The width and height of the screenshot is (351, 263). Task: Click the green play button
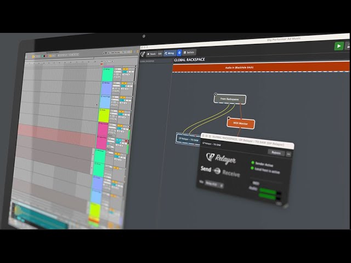click(339, 46)
